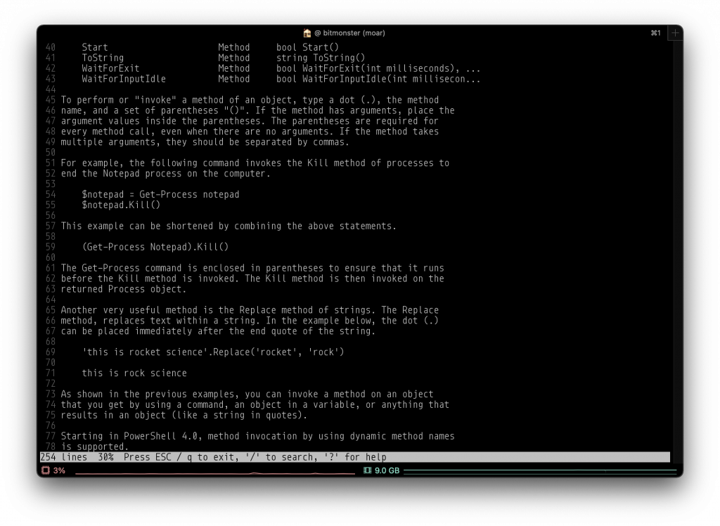Select the ⌘1 tab indicator
Viewport: 720px width, 526px height.
click(x=656, y=33)
